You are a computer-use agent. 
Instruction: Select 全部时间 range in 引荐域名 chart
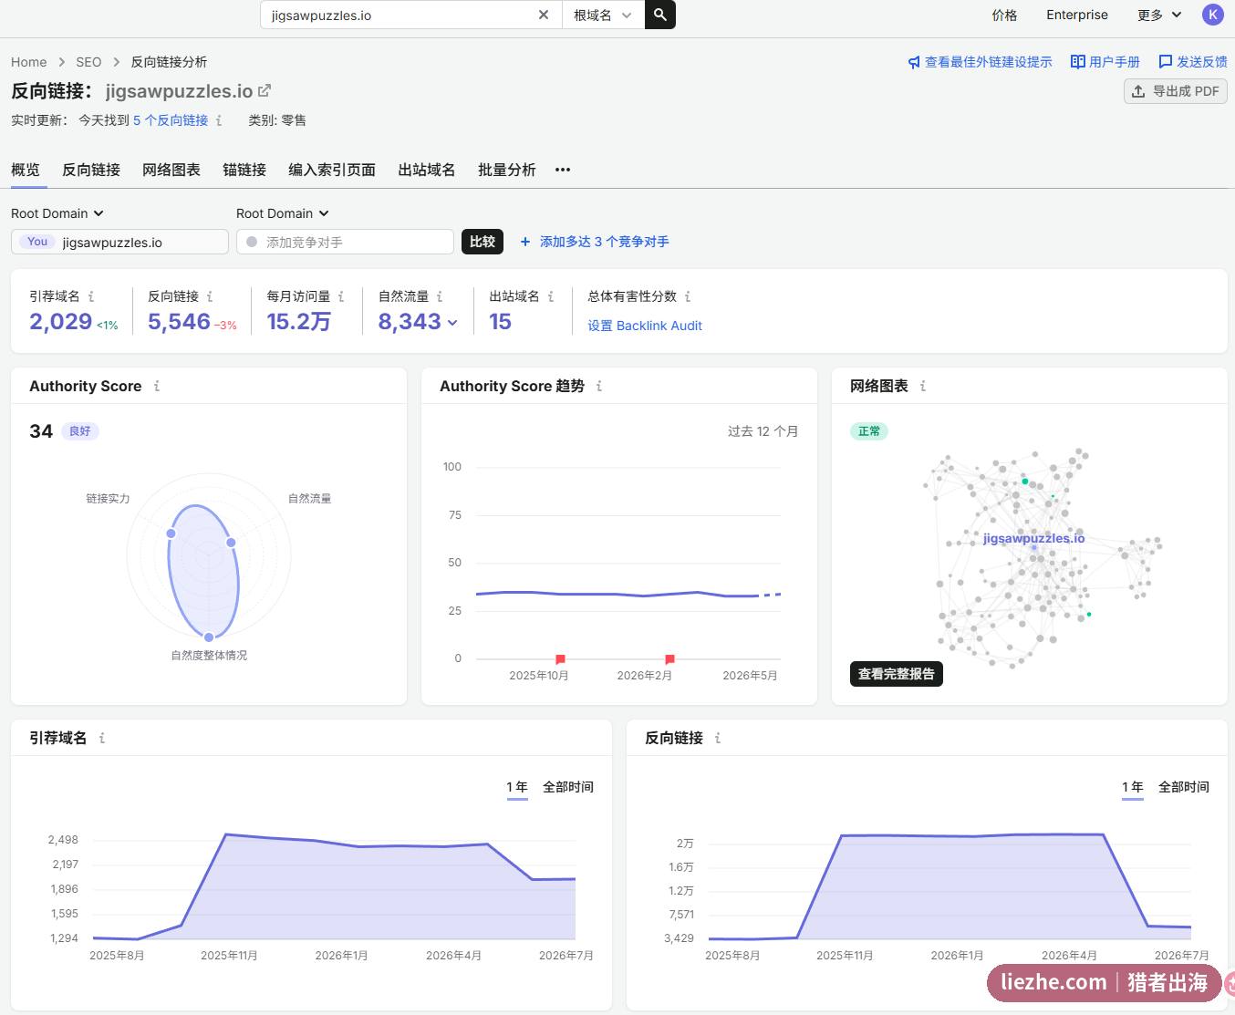[567, 787]
